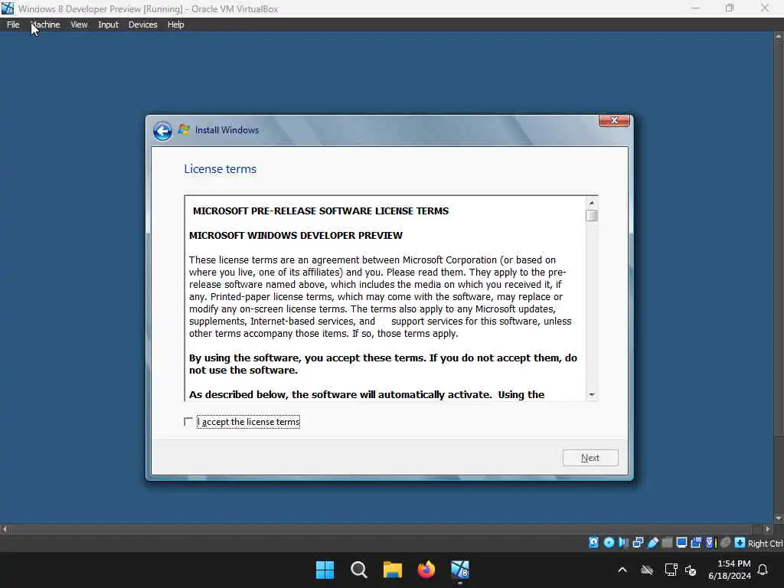Click the VM horizontal scroll right arrow
The width and height of the screenshot is (784, 588).
coord(768,529)
